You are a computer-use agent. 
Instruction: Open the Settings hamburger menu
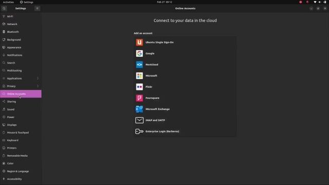(x=38, y=8)
